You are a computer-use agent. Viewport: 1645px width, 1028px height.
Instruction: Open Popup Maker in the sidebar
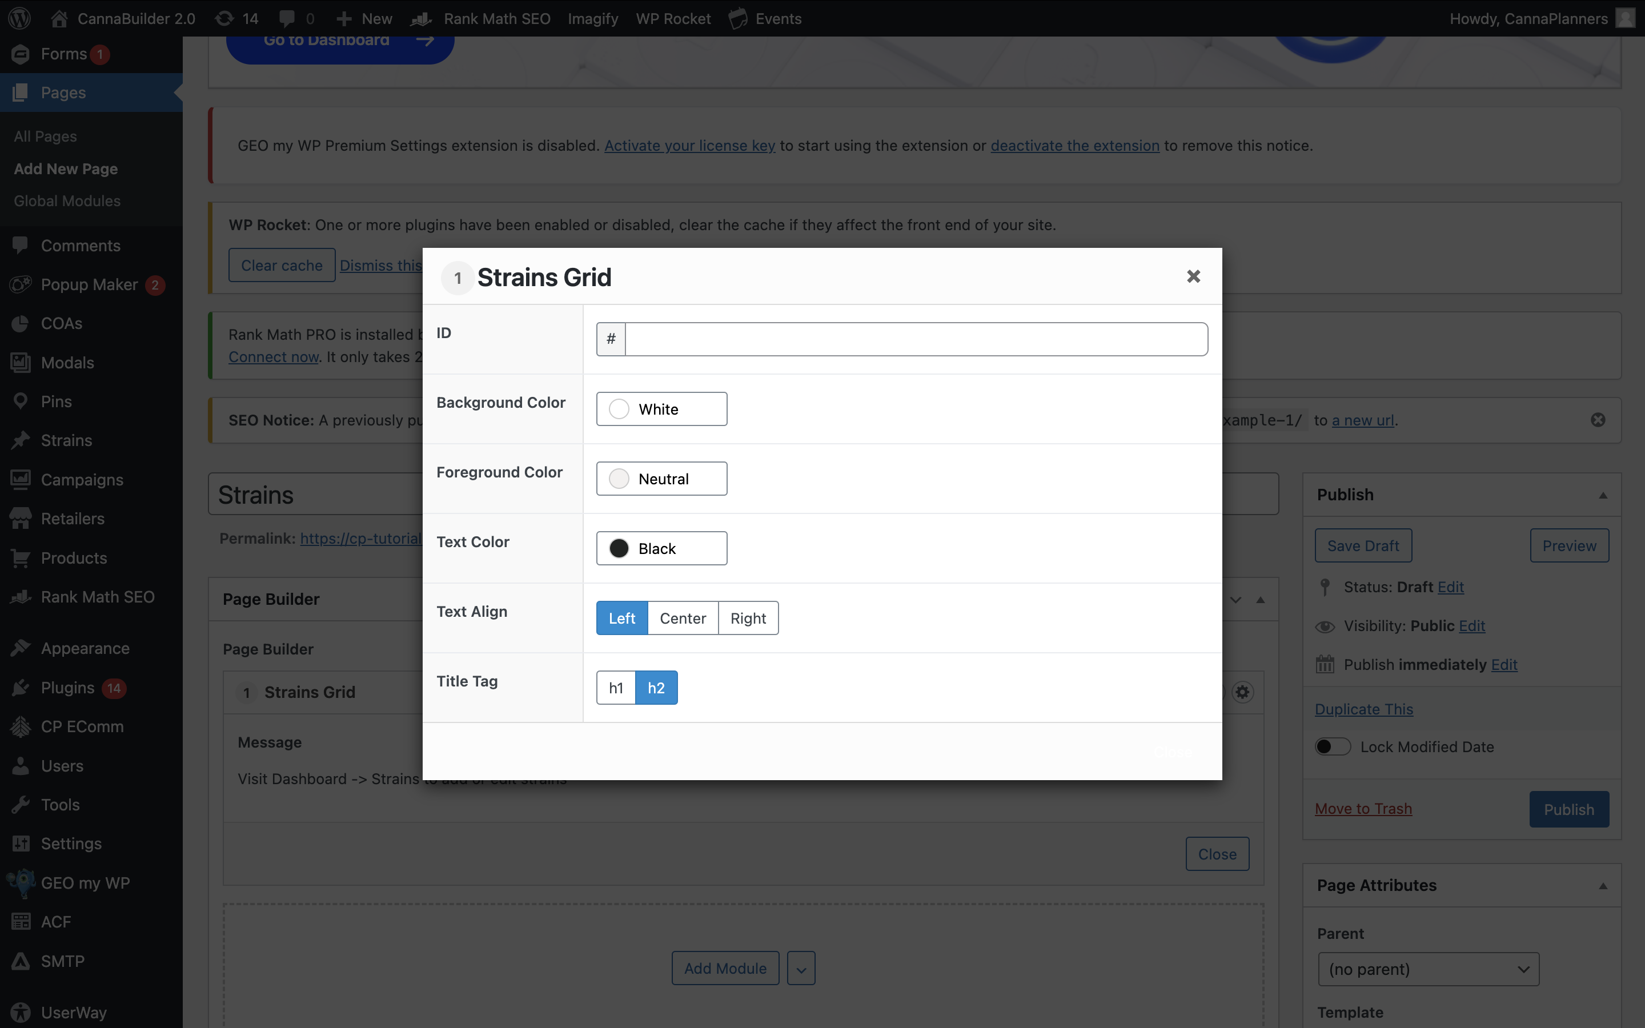[x=89, y=285]
